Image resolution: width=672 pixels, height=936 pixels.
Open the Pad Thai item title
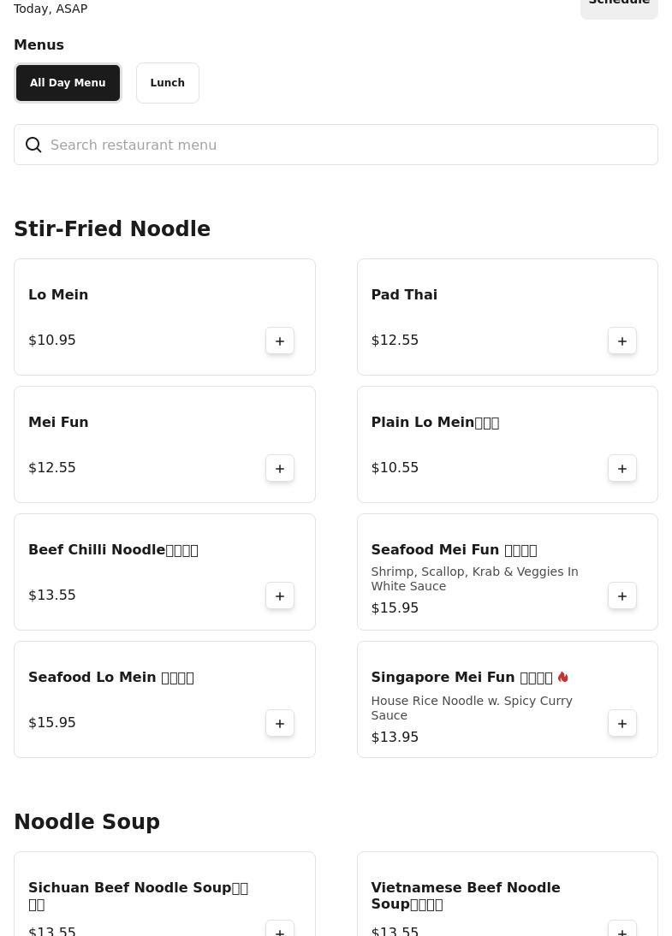404,294
